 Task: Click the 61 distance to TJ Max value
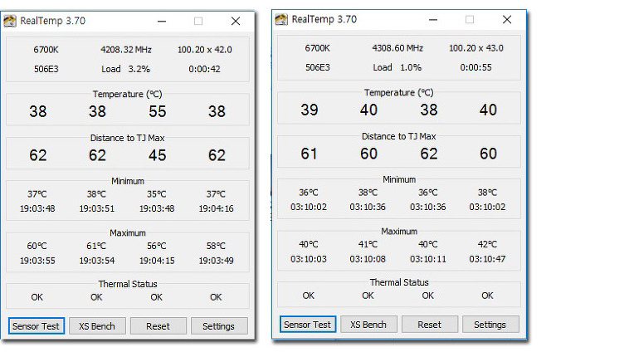[309, 154]
